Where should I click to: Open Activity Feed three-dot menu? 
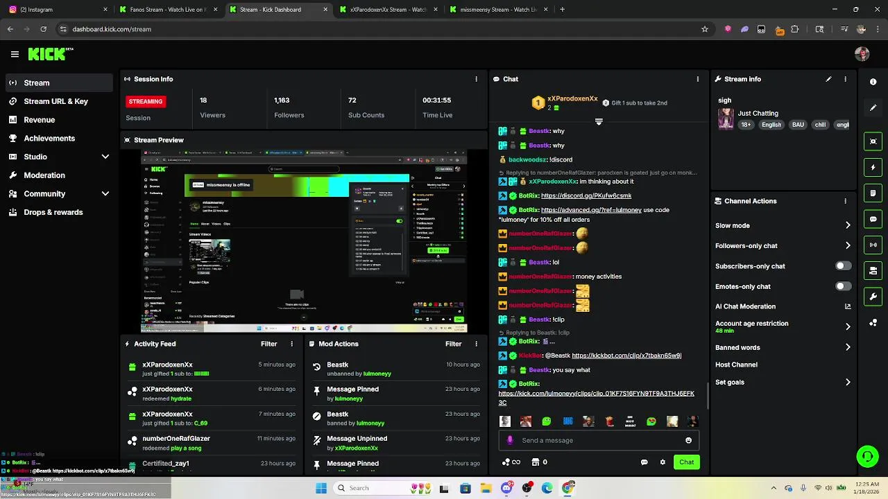291,344
